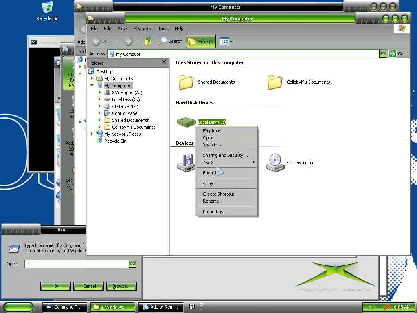Click the Open text field in the Run dialog
Screen dimensions: 417x313
(x=77, y=264)
